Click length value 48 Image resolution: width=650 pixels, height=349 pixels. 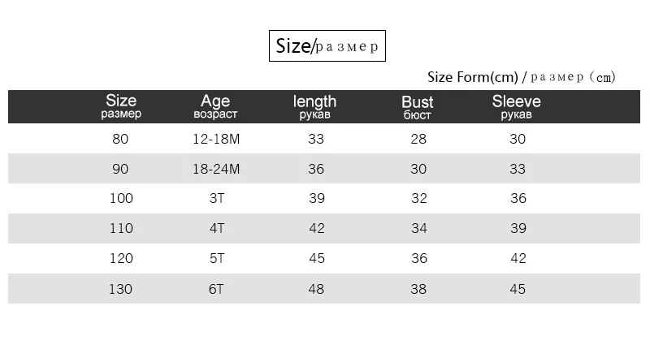pos(317,288)
